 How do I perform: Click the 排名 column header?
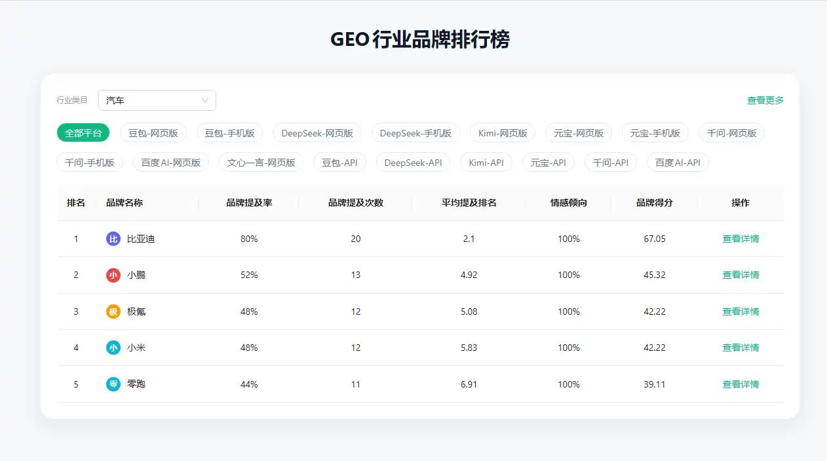(x=76, y=203)
